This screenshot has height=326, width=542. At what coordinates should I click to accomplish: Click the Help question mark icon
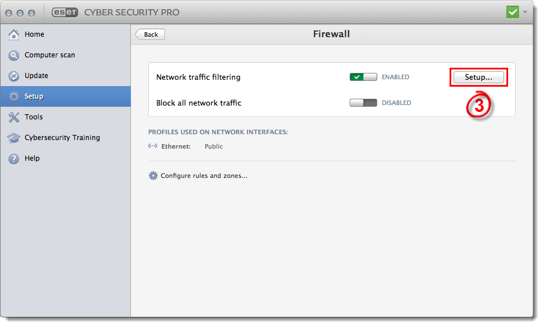click(x=14, y=158)
